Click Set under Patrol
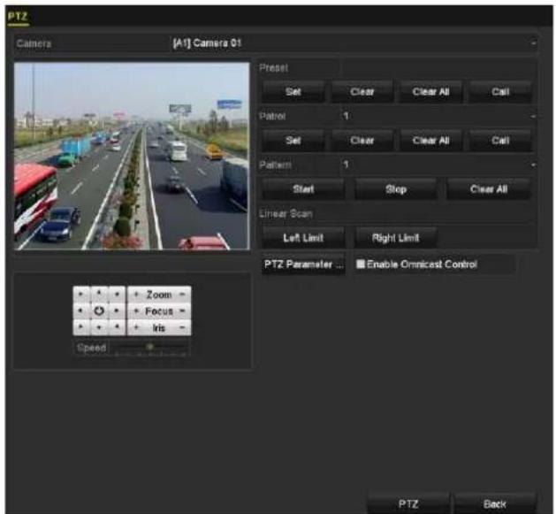Screen dimensions: 556x514 pyautogui.click(x=293, y=141)
